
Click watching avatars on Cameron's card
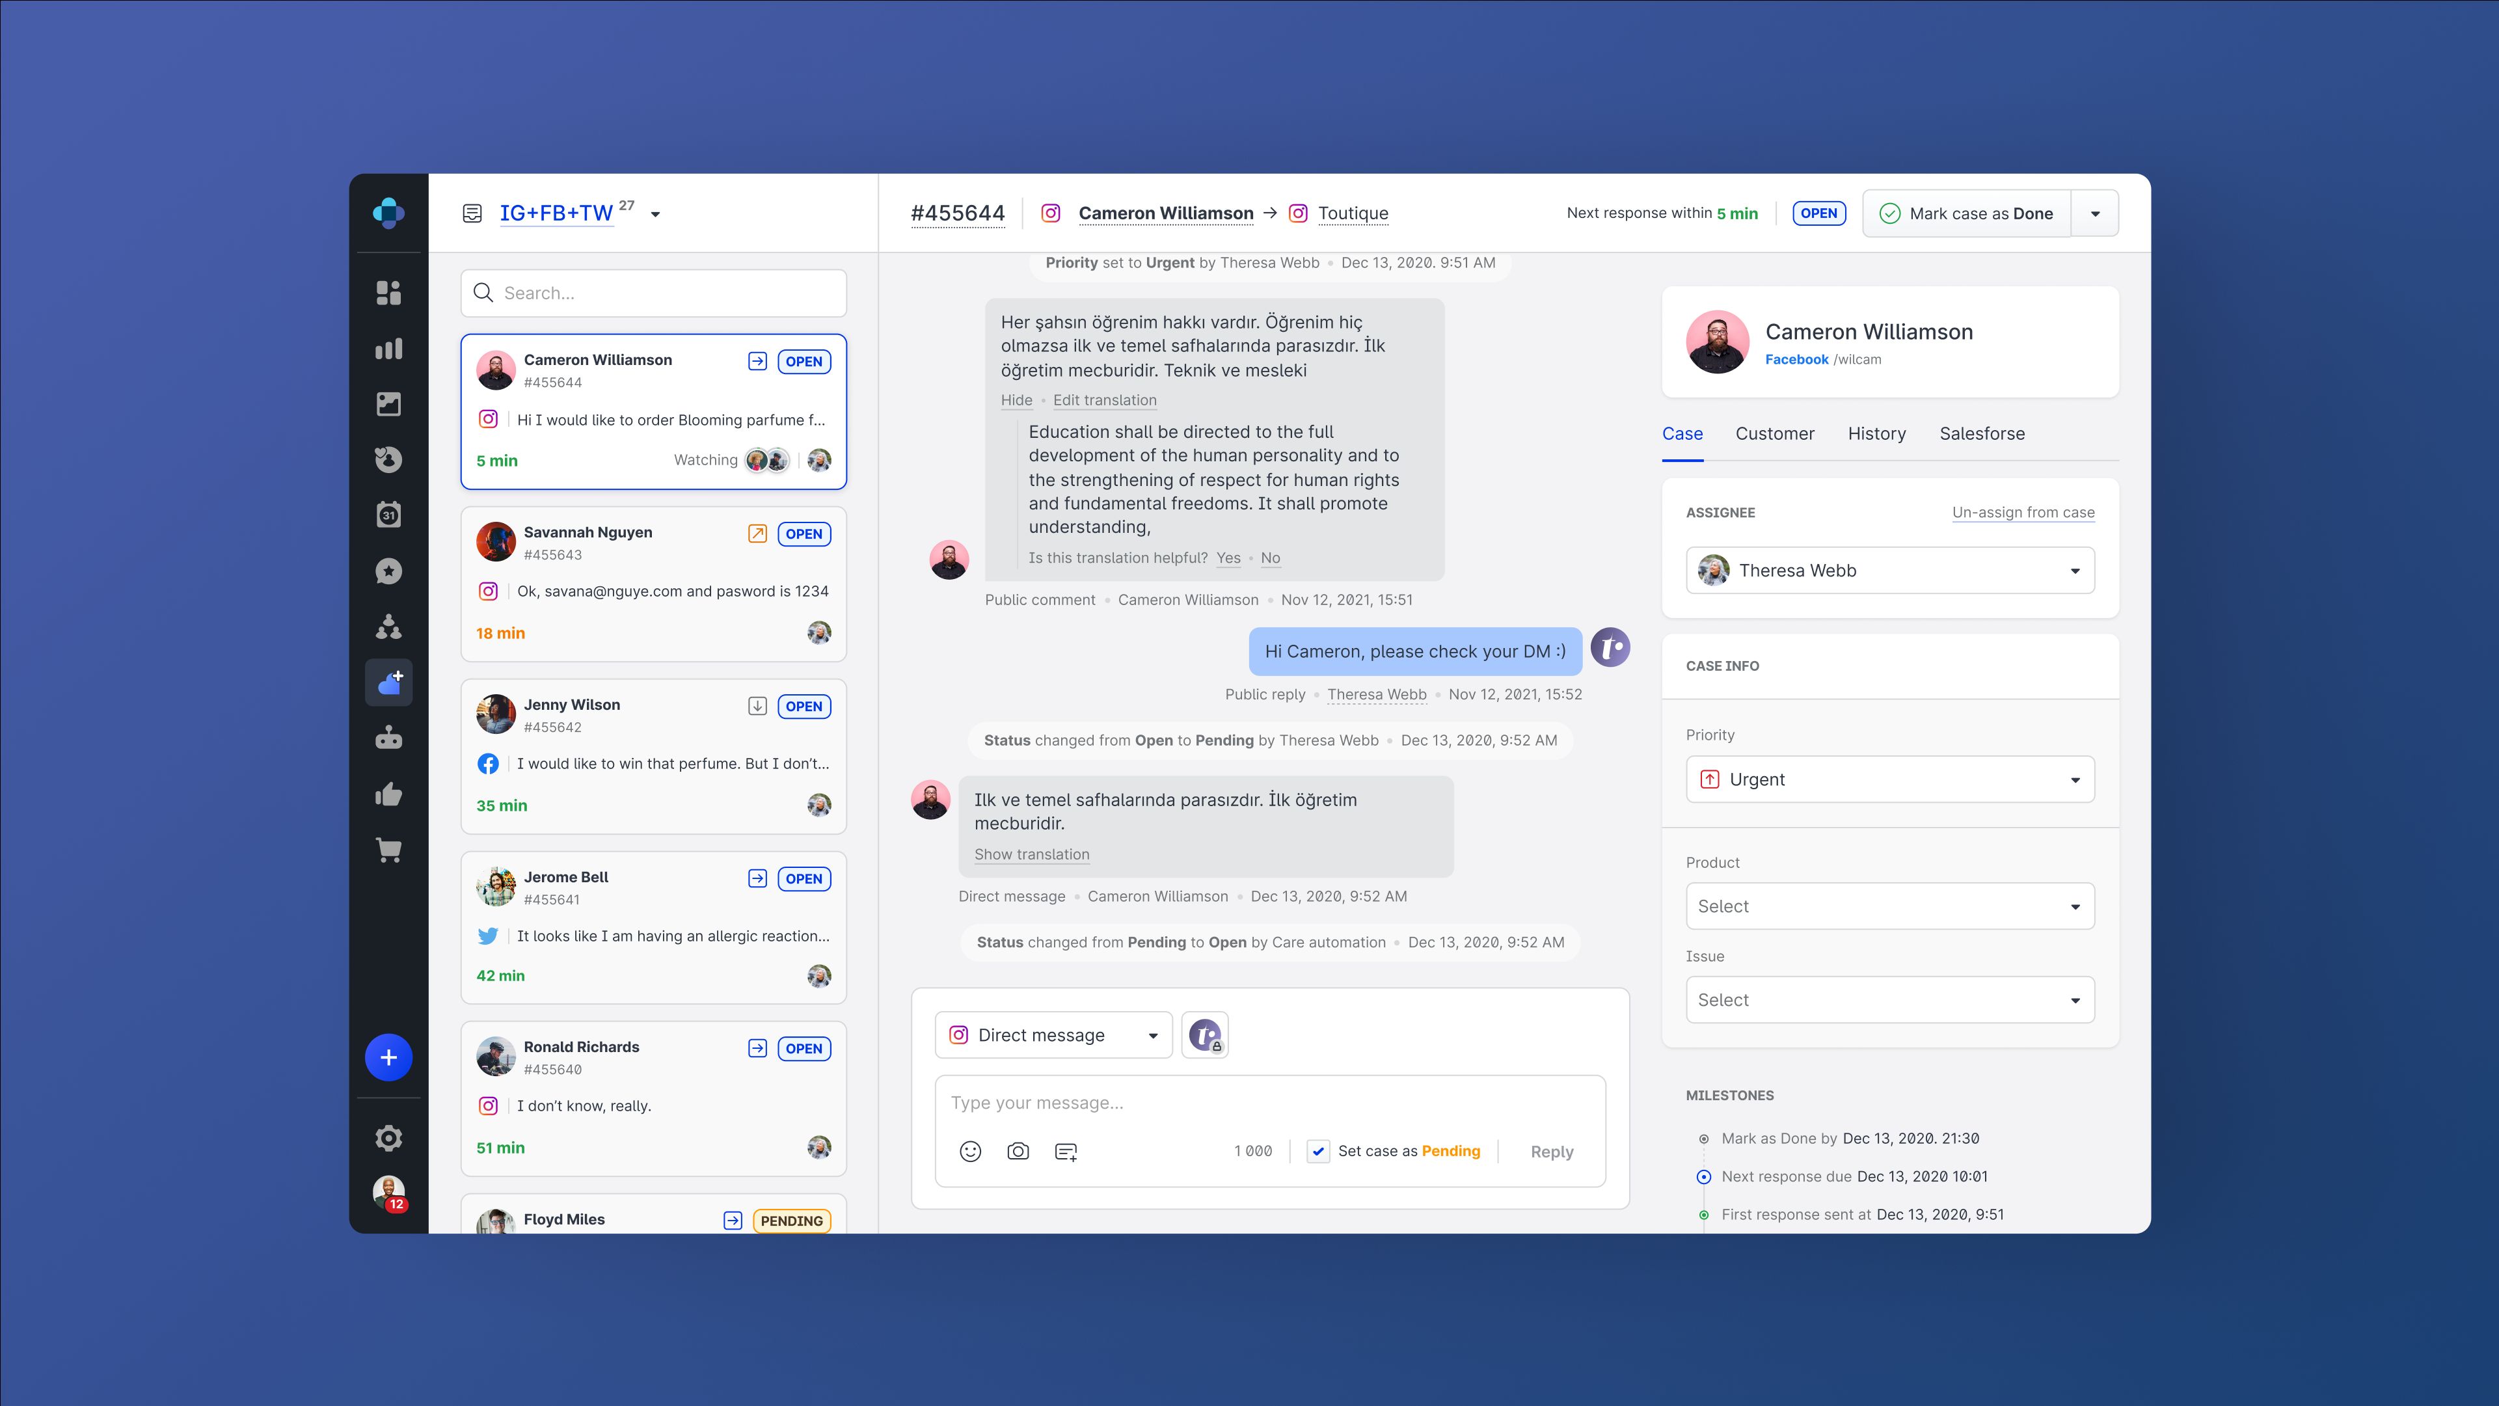click(x=767, y=460)
